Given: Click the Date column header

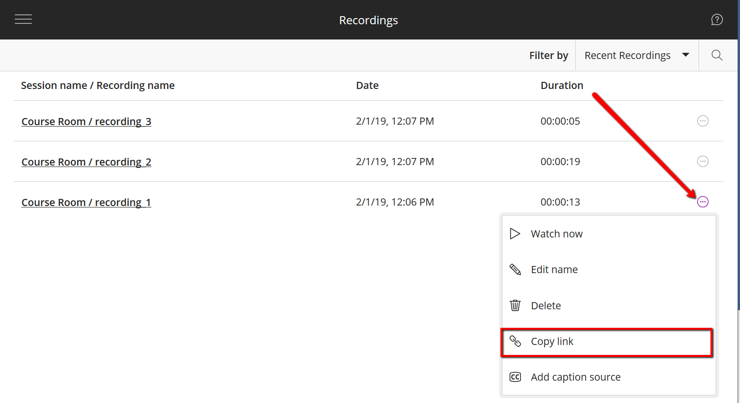Looking at the screenshot, I should (367, 85).
